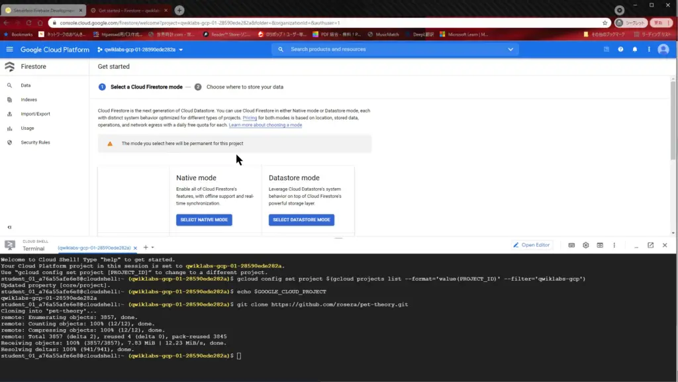678x382 pixels.
Task: Click the Data magnifier icon in sidebar
Action: click(9, 85)
